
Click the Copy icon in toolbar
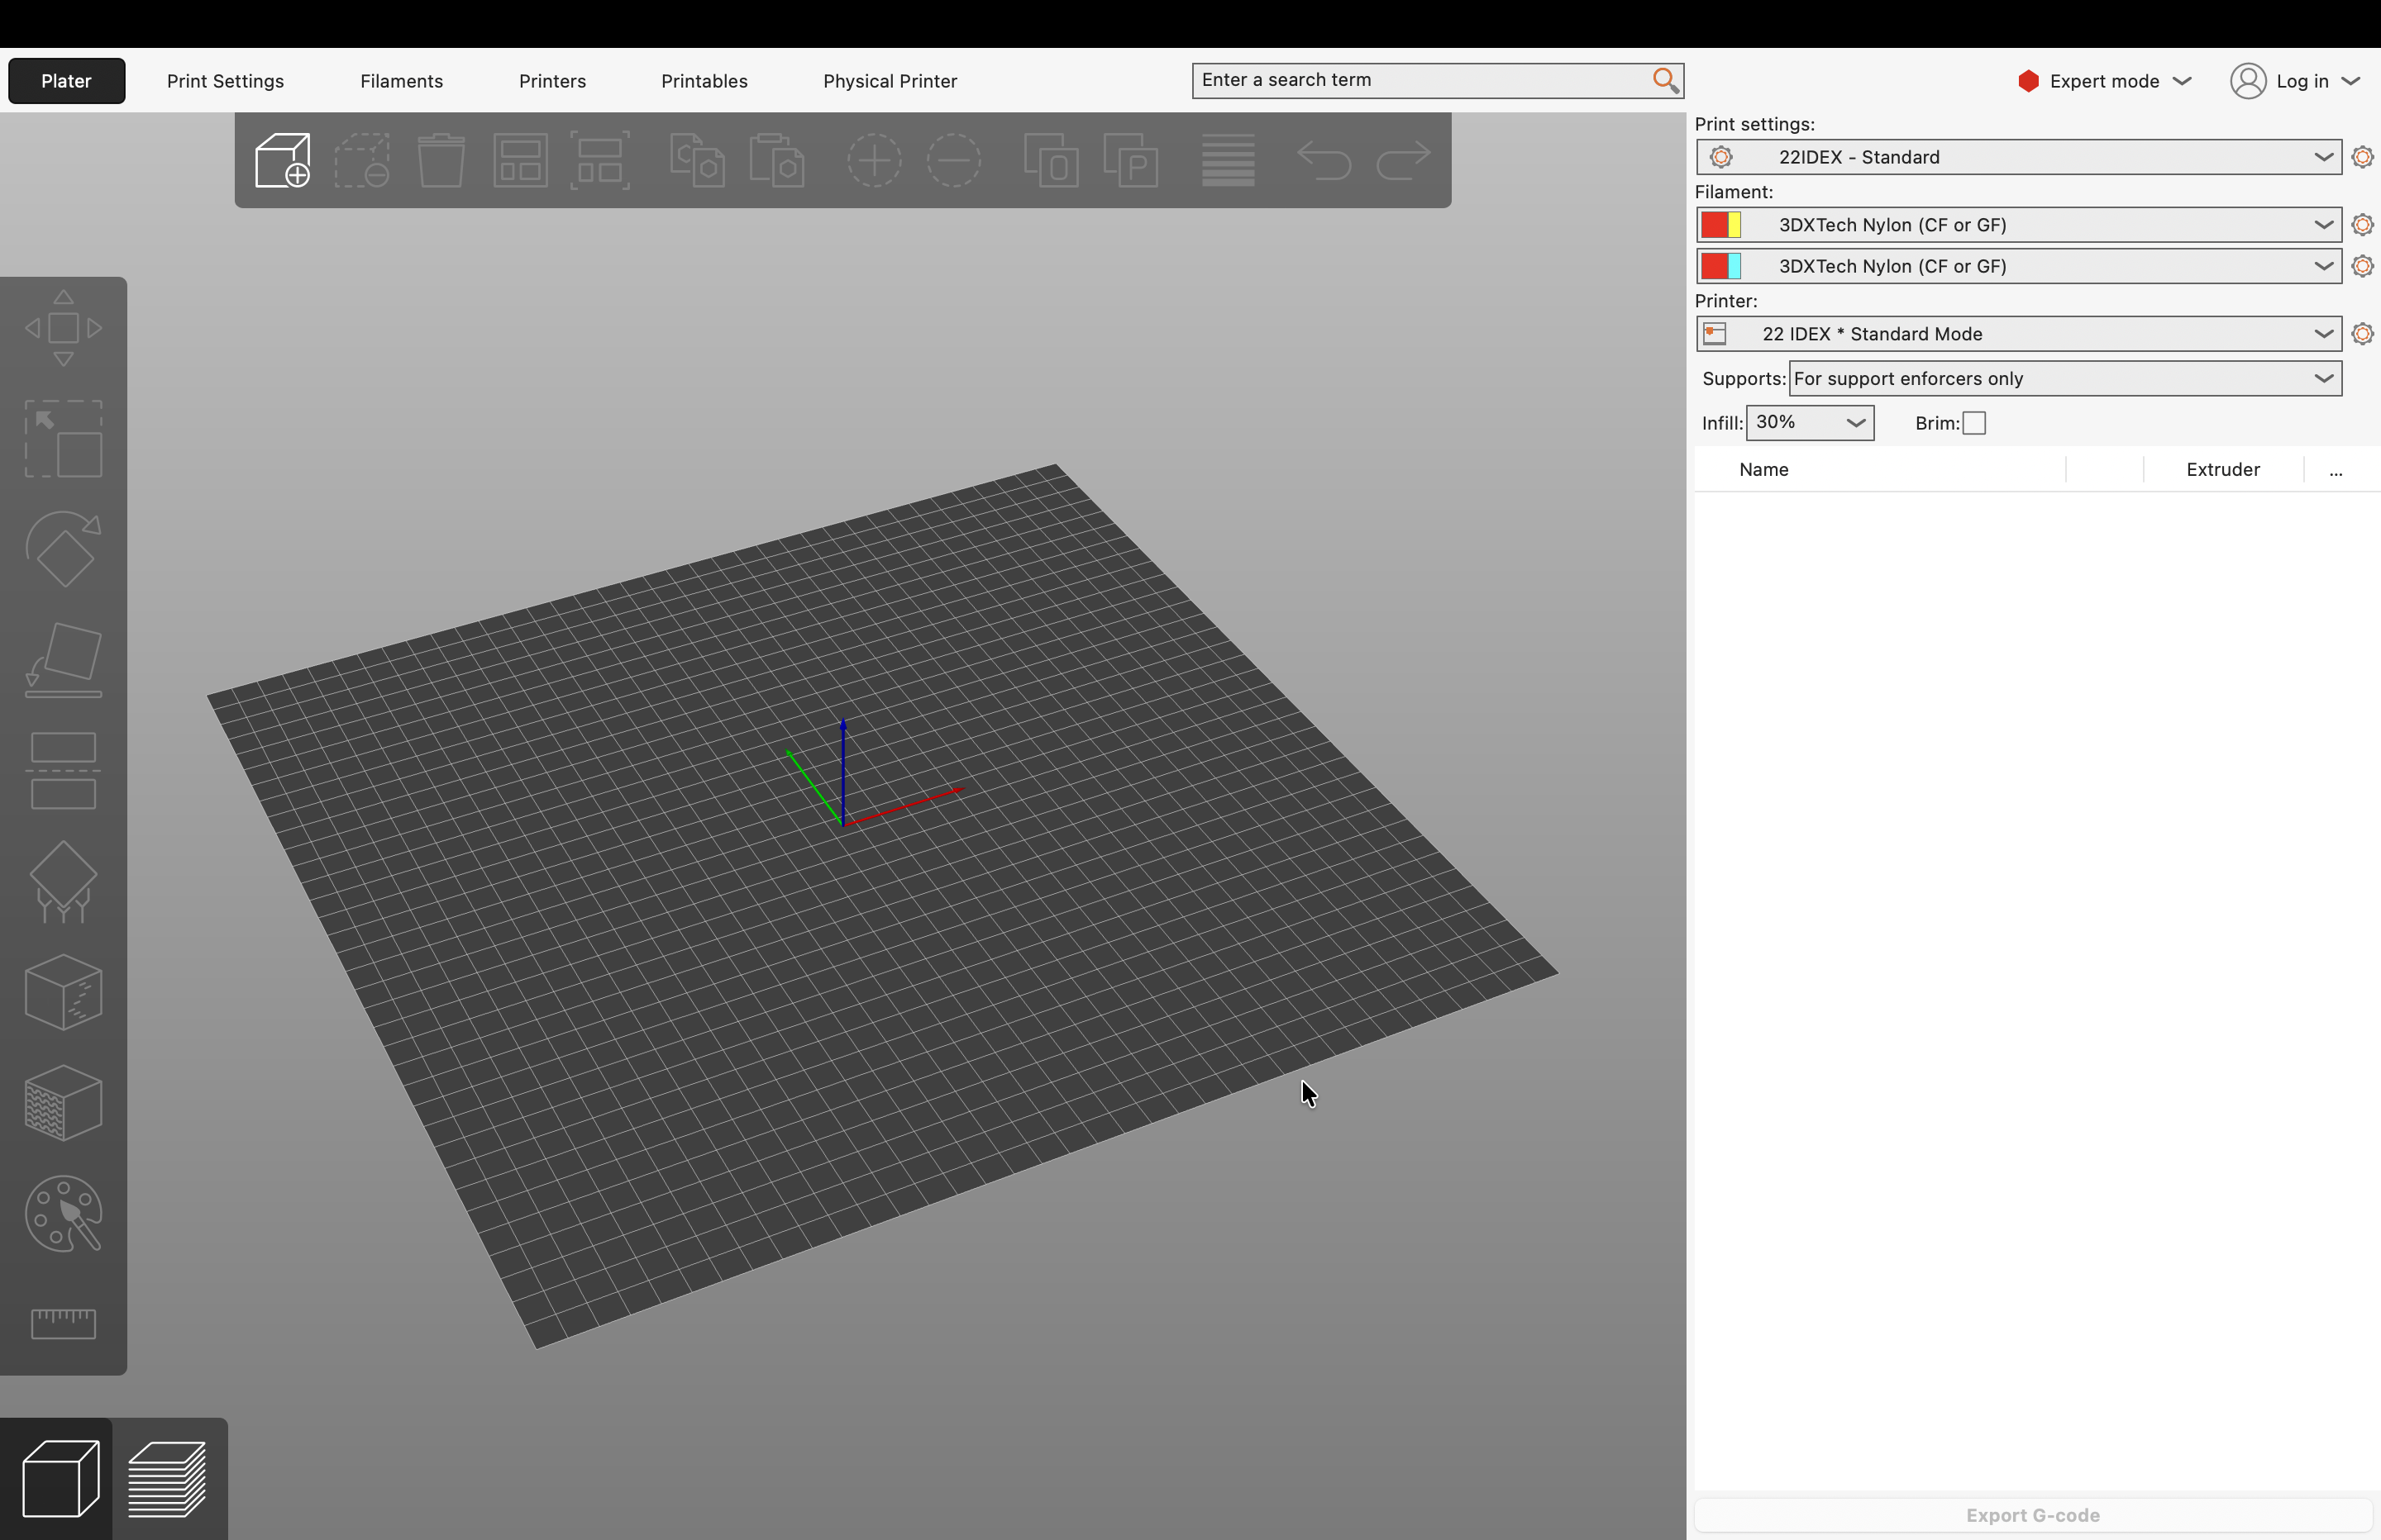(x=697, y=160)
